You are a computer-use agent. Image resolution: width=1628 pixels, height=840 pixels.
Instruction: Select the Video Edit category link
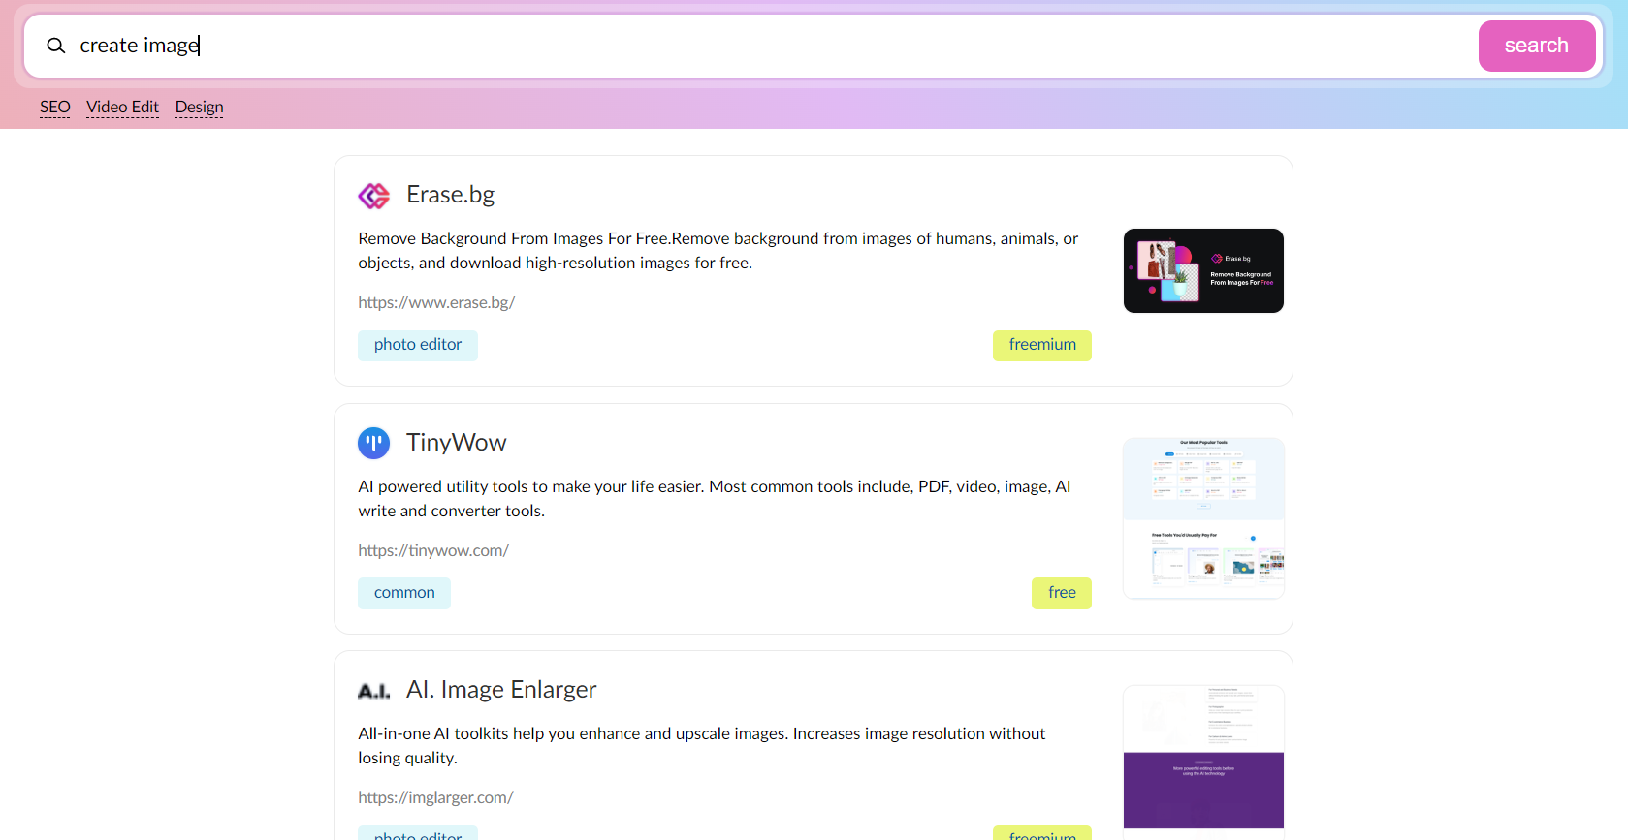(122, 107)
